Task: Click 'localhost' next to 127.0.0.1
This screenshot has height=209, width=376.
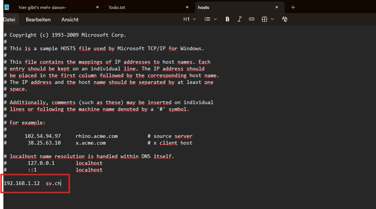Action: pos(89,163)
